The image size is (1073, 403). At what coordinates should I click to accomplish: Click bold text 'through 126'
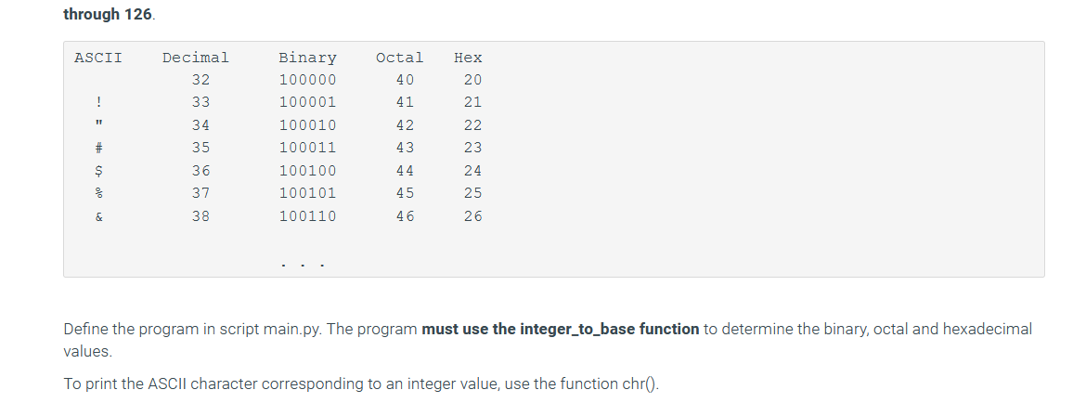click(x=108, y=14)
